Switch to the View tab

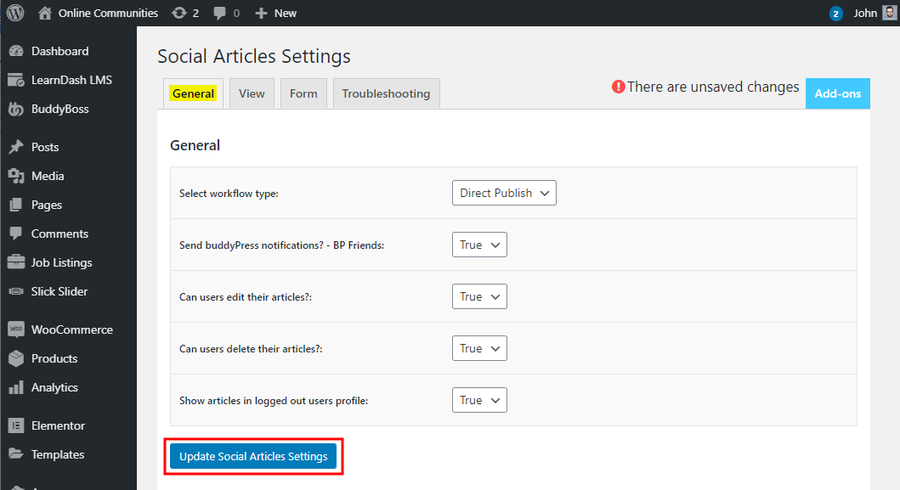[x=252, y=93]
